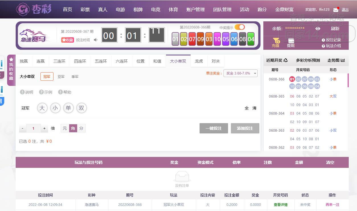Click the mail envelope icon

(336, 10)
